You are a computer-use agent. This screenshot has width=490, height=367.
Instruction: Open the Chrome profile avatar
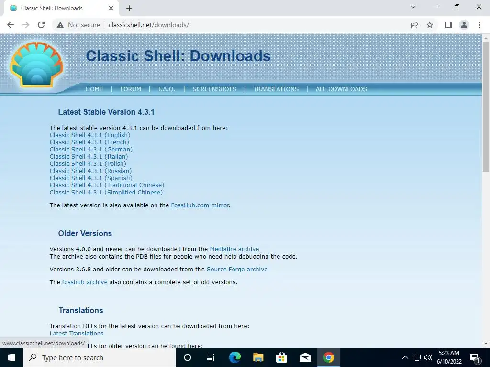(x=464, y=25)
